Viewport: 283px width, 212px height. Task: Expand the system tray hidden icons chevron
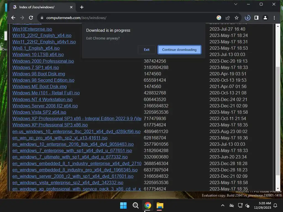coord(223,205)
